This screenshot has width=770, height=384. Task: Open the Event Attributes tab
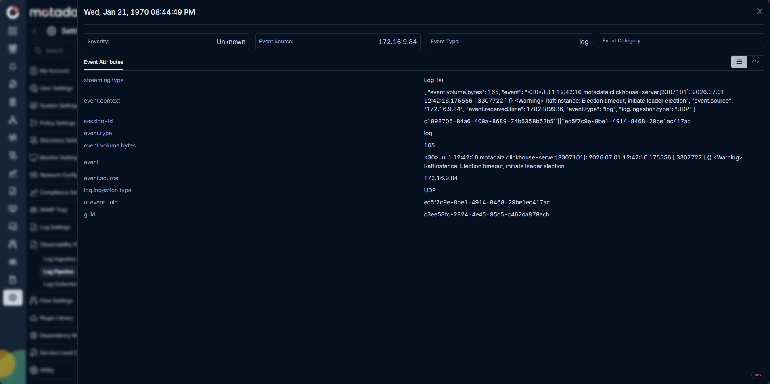pyautogui.click(x=104, y=62)
